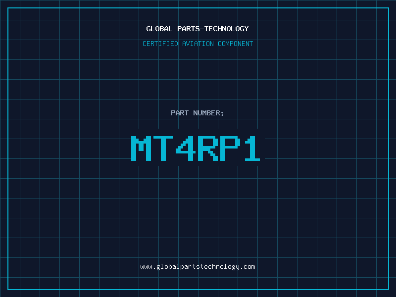Select the part number MT4RP1

pyautogui.click(x=196, y=148)
